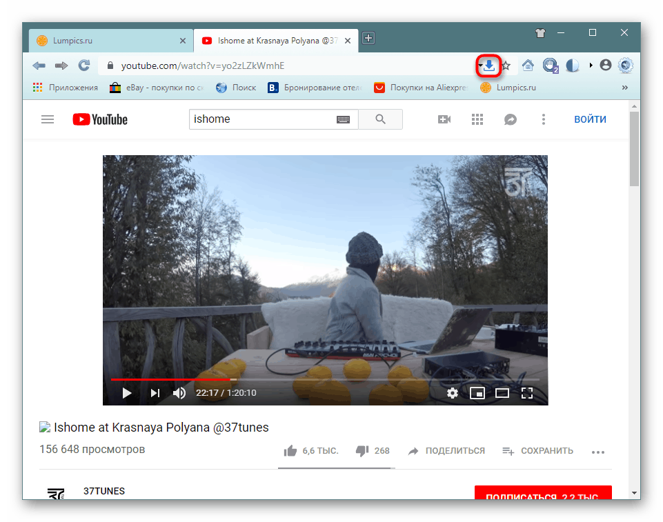
Task: Click the video upload camera icon
Action: coord(444,119)
